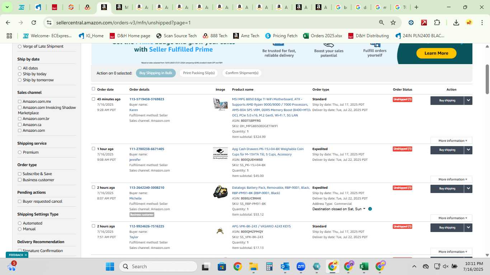Viewport: 490px width, 275px height.
Task: Select the Premium shipping service radio
Action: click(x=20, y=153)
